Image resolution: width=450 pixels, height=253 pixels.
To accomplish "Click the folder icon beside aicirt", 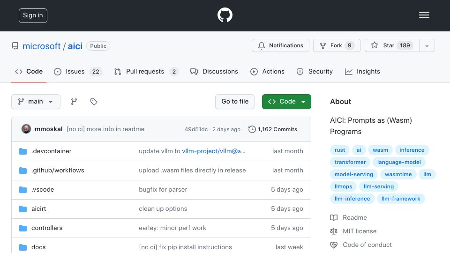I will coord(23,209).
